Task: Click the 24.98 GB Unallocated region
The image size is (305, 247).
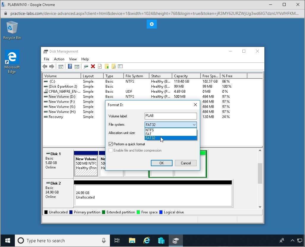Action: click(x=153, y=195)
